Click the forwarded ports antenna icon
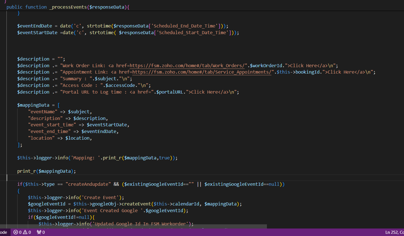The height and width of the screenshot is (236, 404). click(x=41, y=232)
